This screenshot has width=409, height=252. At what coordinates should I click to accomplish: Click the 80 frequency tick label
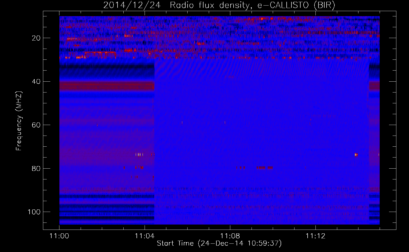coord(36,168)
